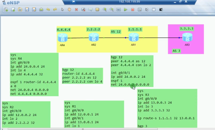Image resolution: width=215 pixels, height=130 pixels.
Task: Select router AR4 on the canvas
Action: [63, 38]
